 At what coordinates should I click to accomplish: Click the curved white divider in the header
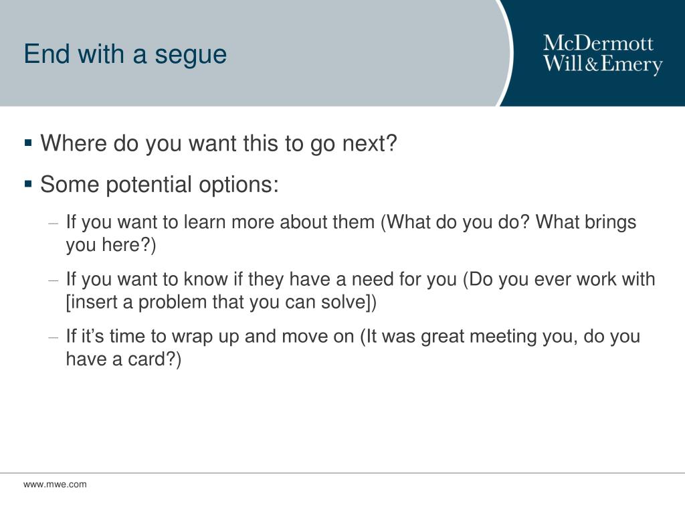pos(507,52)
